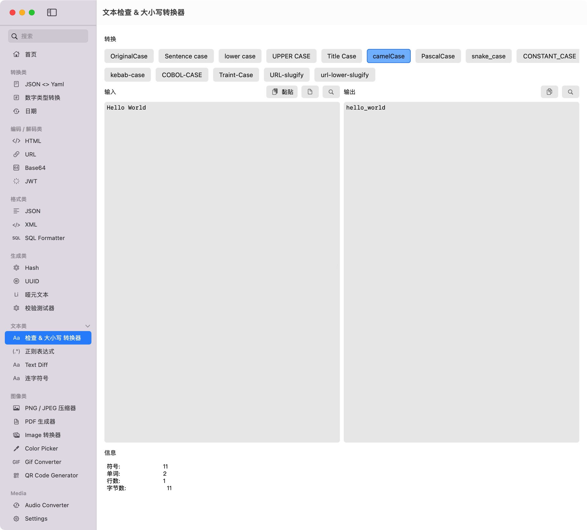Screen dimensions: 587x530
Task: Open UUID generator
Action: click(48, 281)
